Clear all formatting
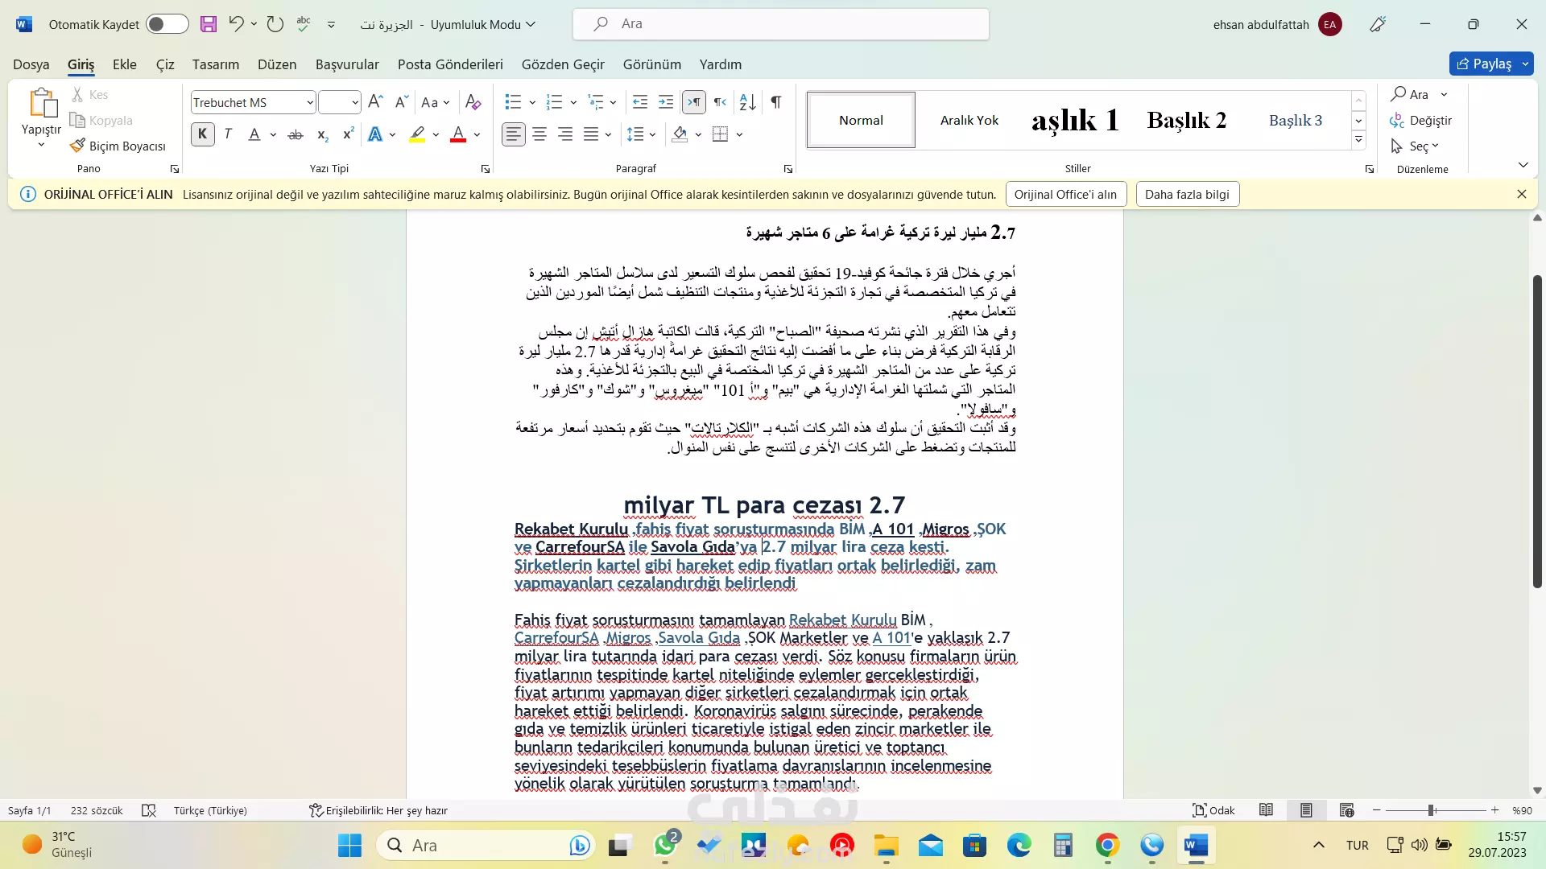1546x869 pixels. tap(473, 102)
